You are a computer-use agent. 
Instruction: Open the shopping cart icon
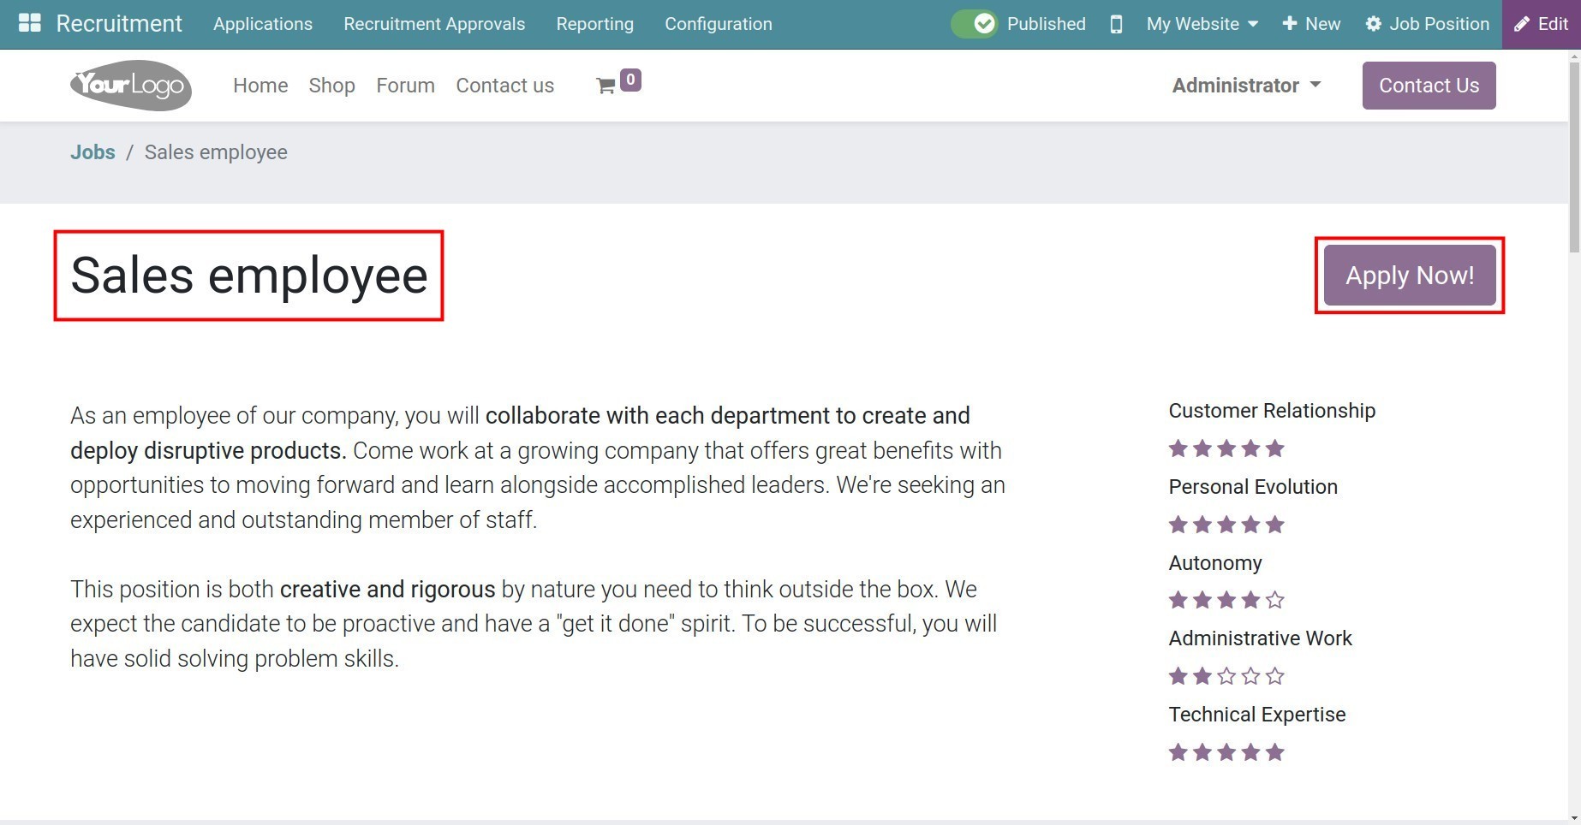point(606,86)
